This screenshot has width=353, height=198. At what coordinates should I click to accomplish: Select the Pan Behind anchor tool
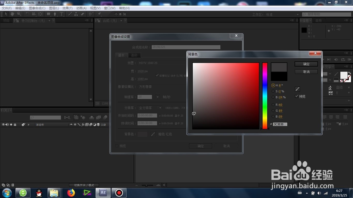(40, 14)
